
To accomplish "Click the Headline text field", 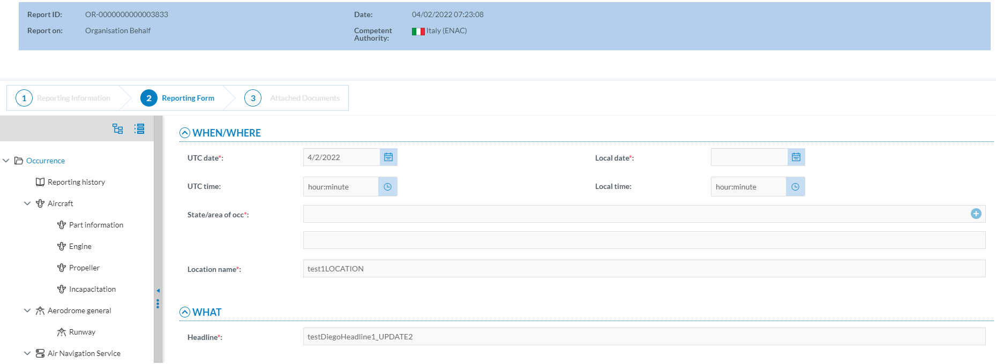I will pos(643,337).
